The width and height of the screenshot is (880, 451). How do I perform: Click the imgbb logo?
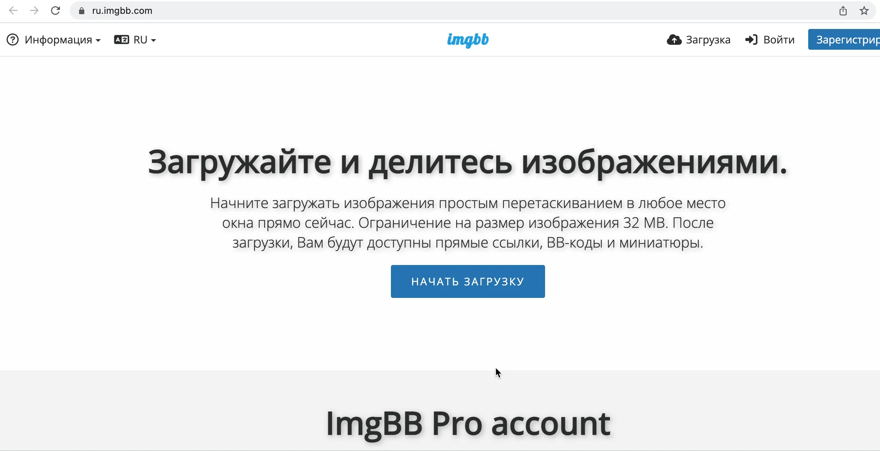[x=468, y=40]
